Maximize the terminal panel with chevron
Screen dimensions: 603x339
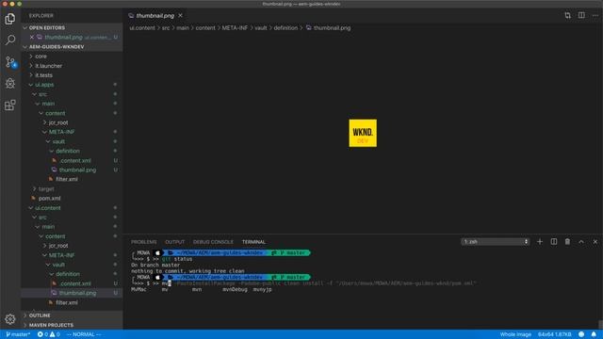tap(581, 241)
